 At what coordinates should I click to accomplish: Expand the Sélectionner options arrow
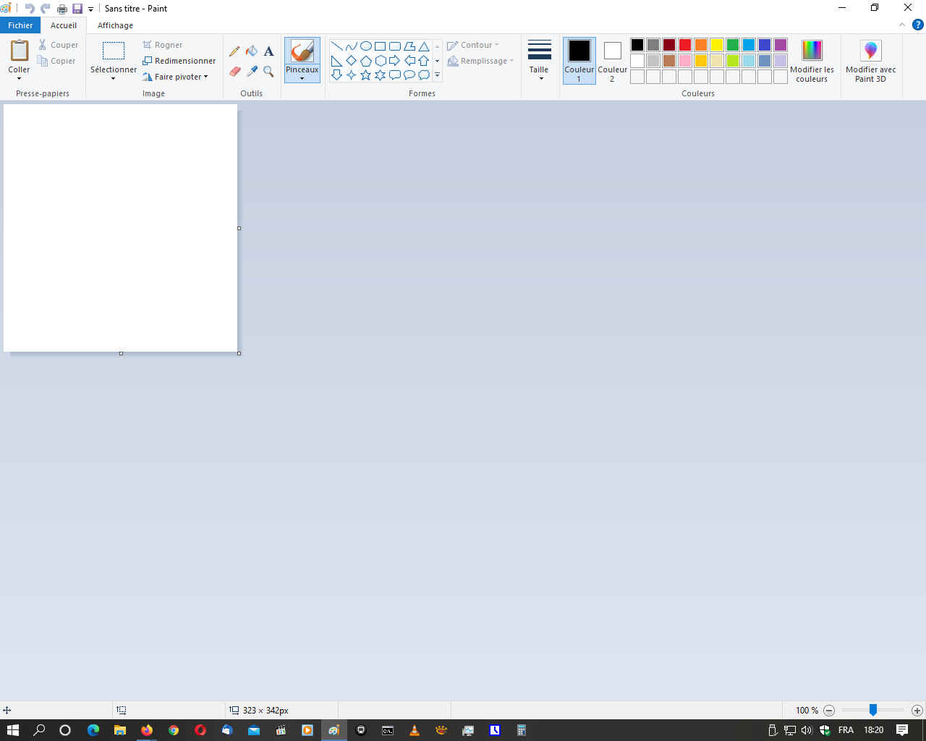tap(114, 78)
